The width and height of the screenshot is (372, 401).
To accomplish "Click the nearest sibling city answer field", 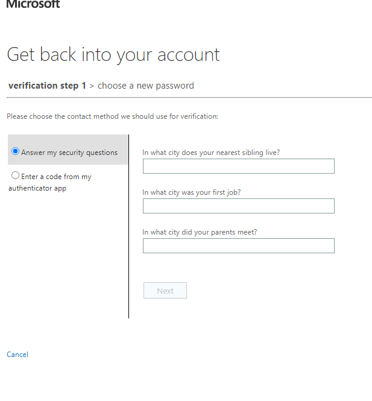I will pyautogui.click(x=238, y=166).
